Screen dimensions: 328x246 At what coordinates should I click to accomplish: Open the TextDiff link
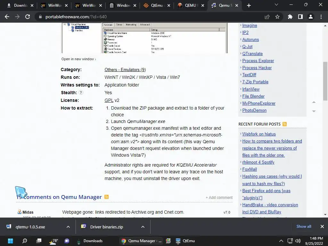[249, 75]
